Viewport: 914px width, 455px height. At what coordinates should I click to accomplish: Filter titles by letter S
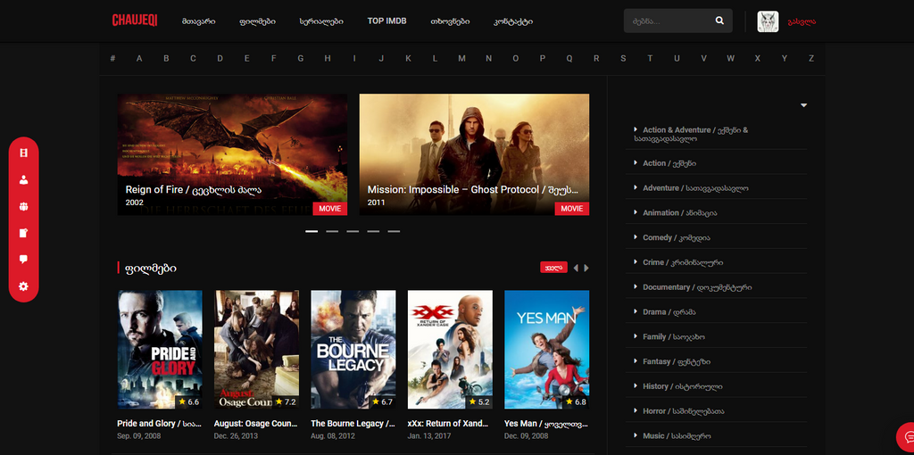(623, 58)
